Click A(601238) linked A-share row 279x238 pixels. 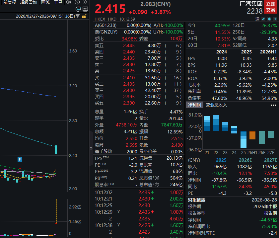[139, 26]
